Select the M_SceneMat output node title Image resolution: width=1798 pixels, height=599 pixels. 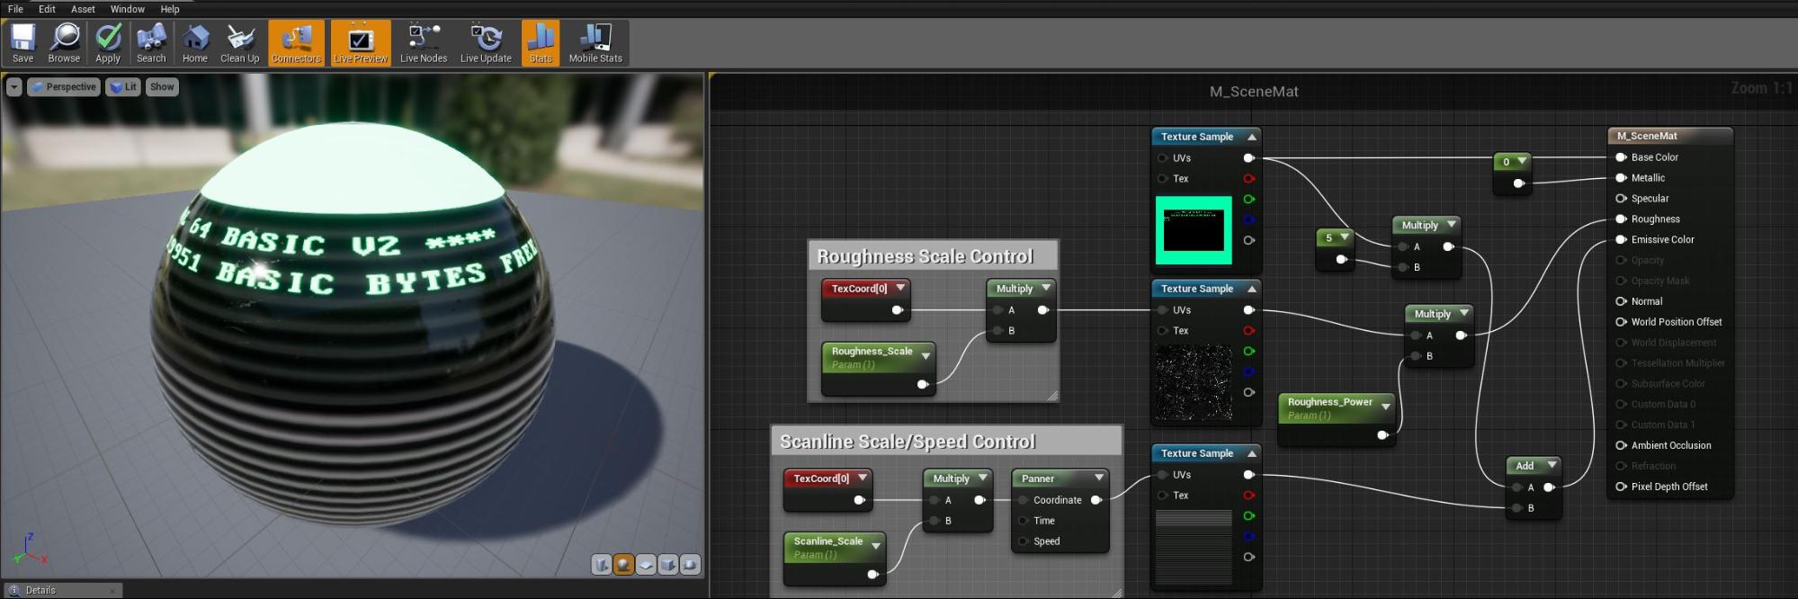pyautogui.click(x=1647, y=136)
